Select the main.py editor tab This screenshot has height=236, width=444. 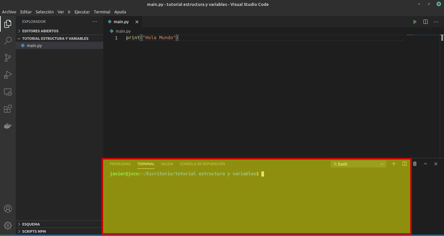point(123,22)
